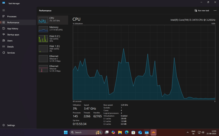Open Task View from the taskbar
This screenshot has height=136, width=219.
106,132
